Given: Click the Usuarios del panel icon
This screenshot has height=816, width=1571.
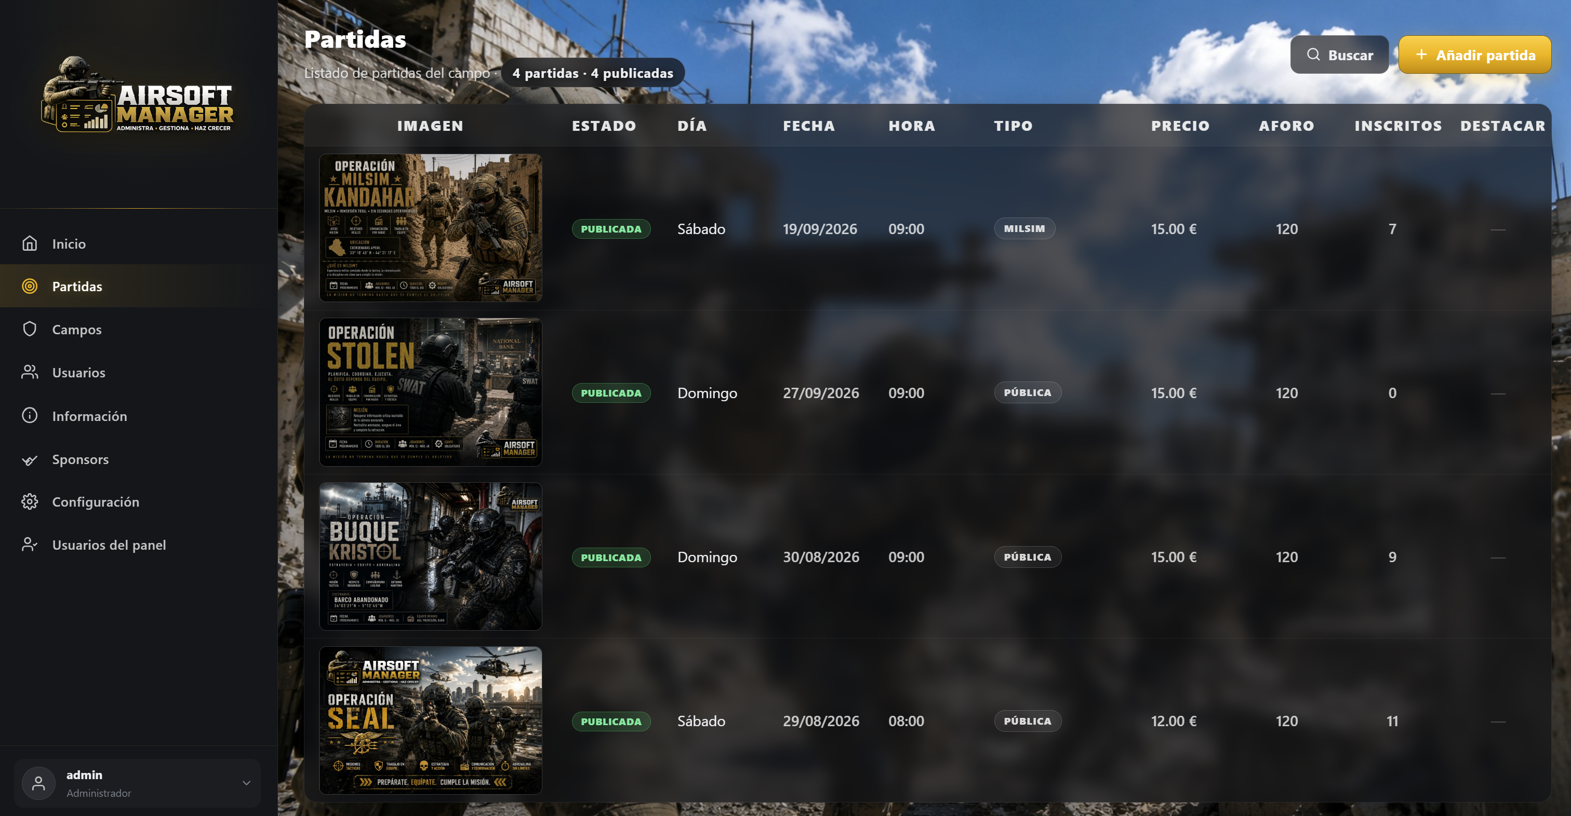Looking at the screenshot, I should 30,545.
